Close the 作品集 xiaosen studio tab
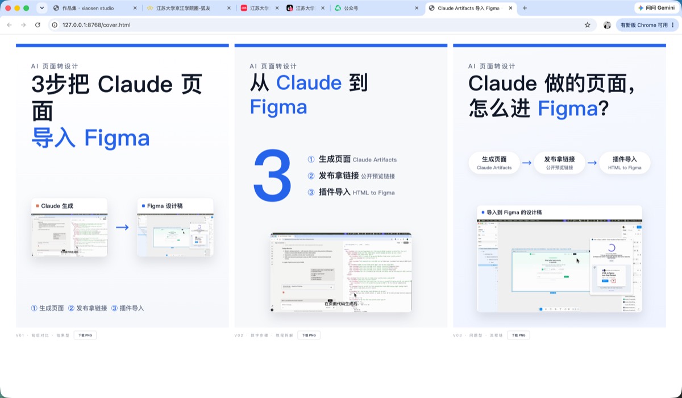Screen dimensions: 682x398 tap(135, 9)
